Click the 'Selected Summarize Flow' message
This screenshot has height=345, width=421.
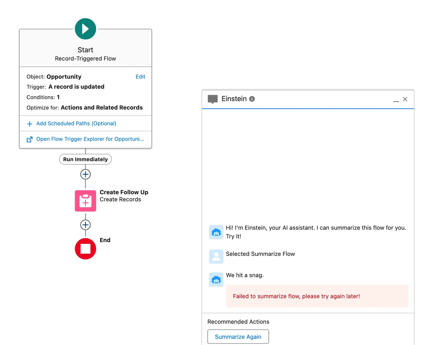260,254
